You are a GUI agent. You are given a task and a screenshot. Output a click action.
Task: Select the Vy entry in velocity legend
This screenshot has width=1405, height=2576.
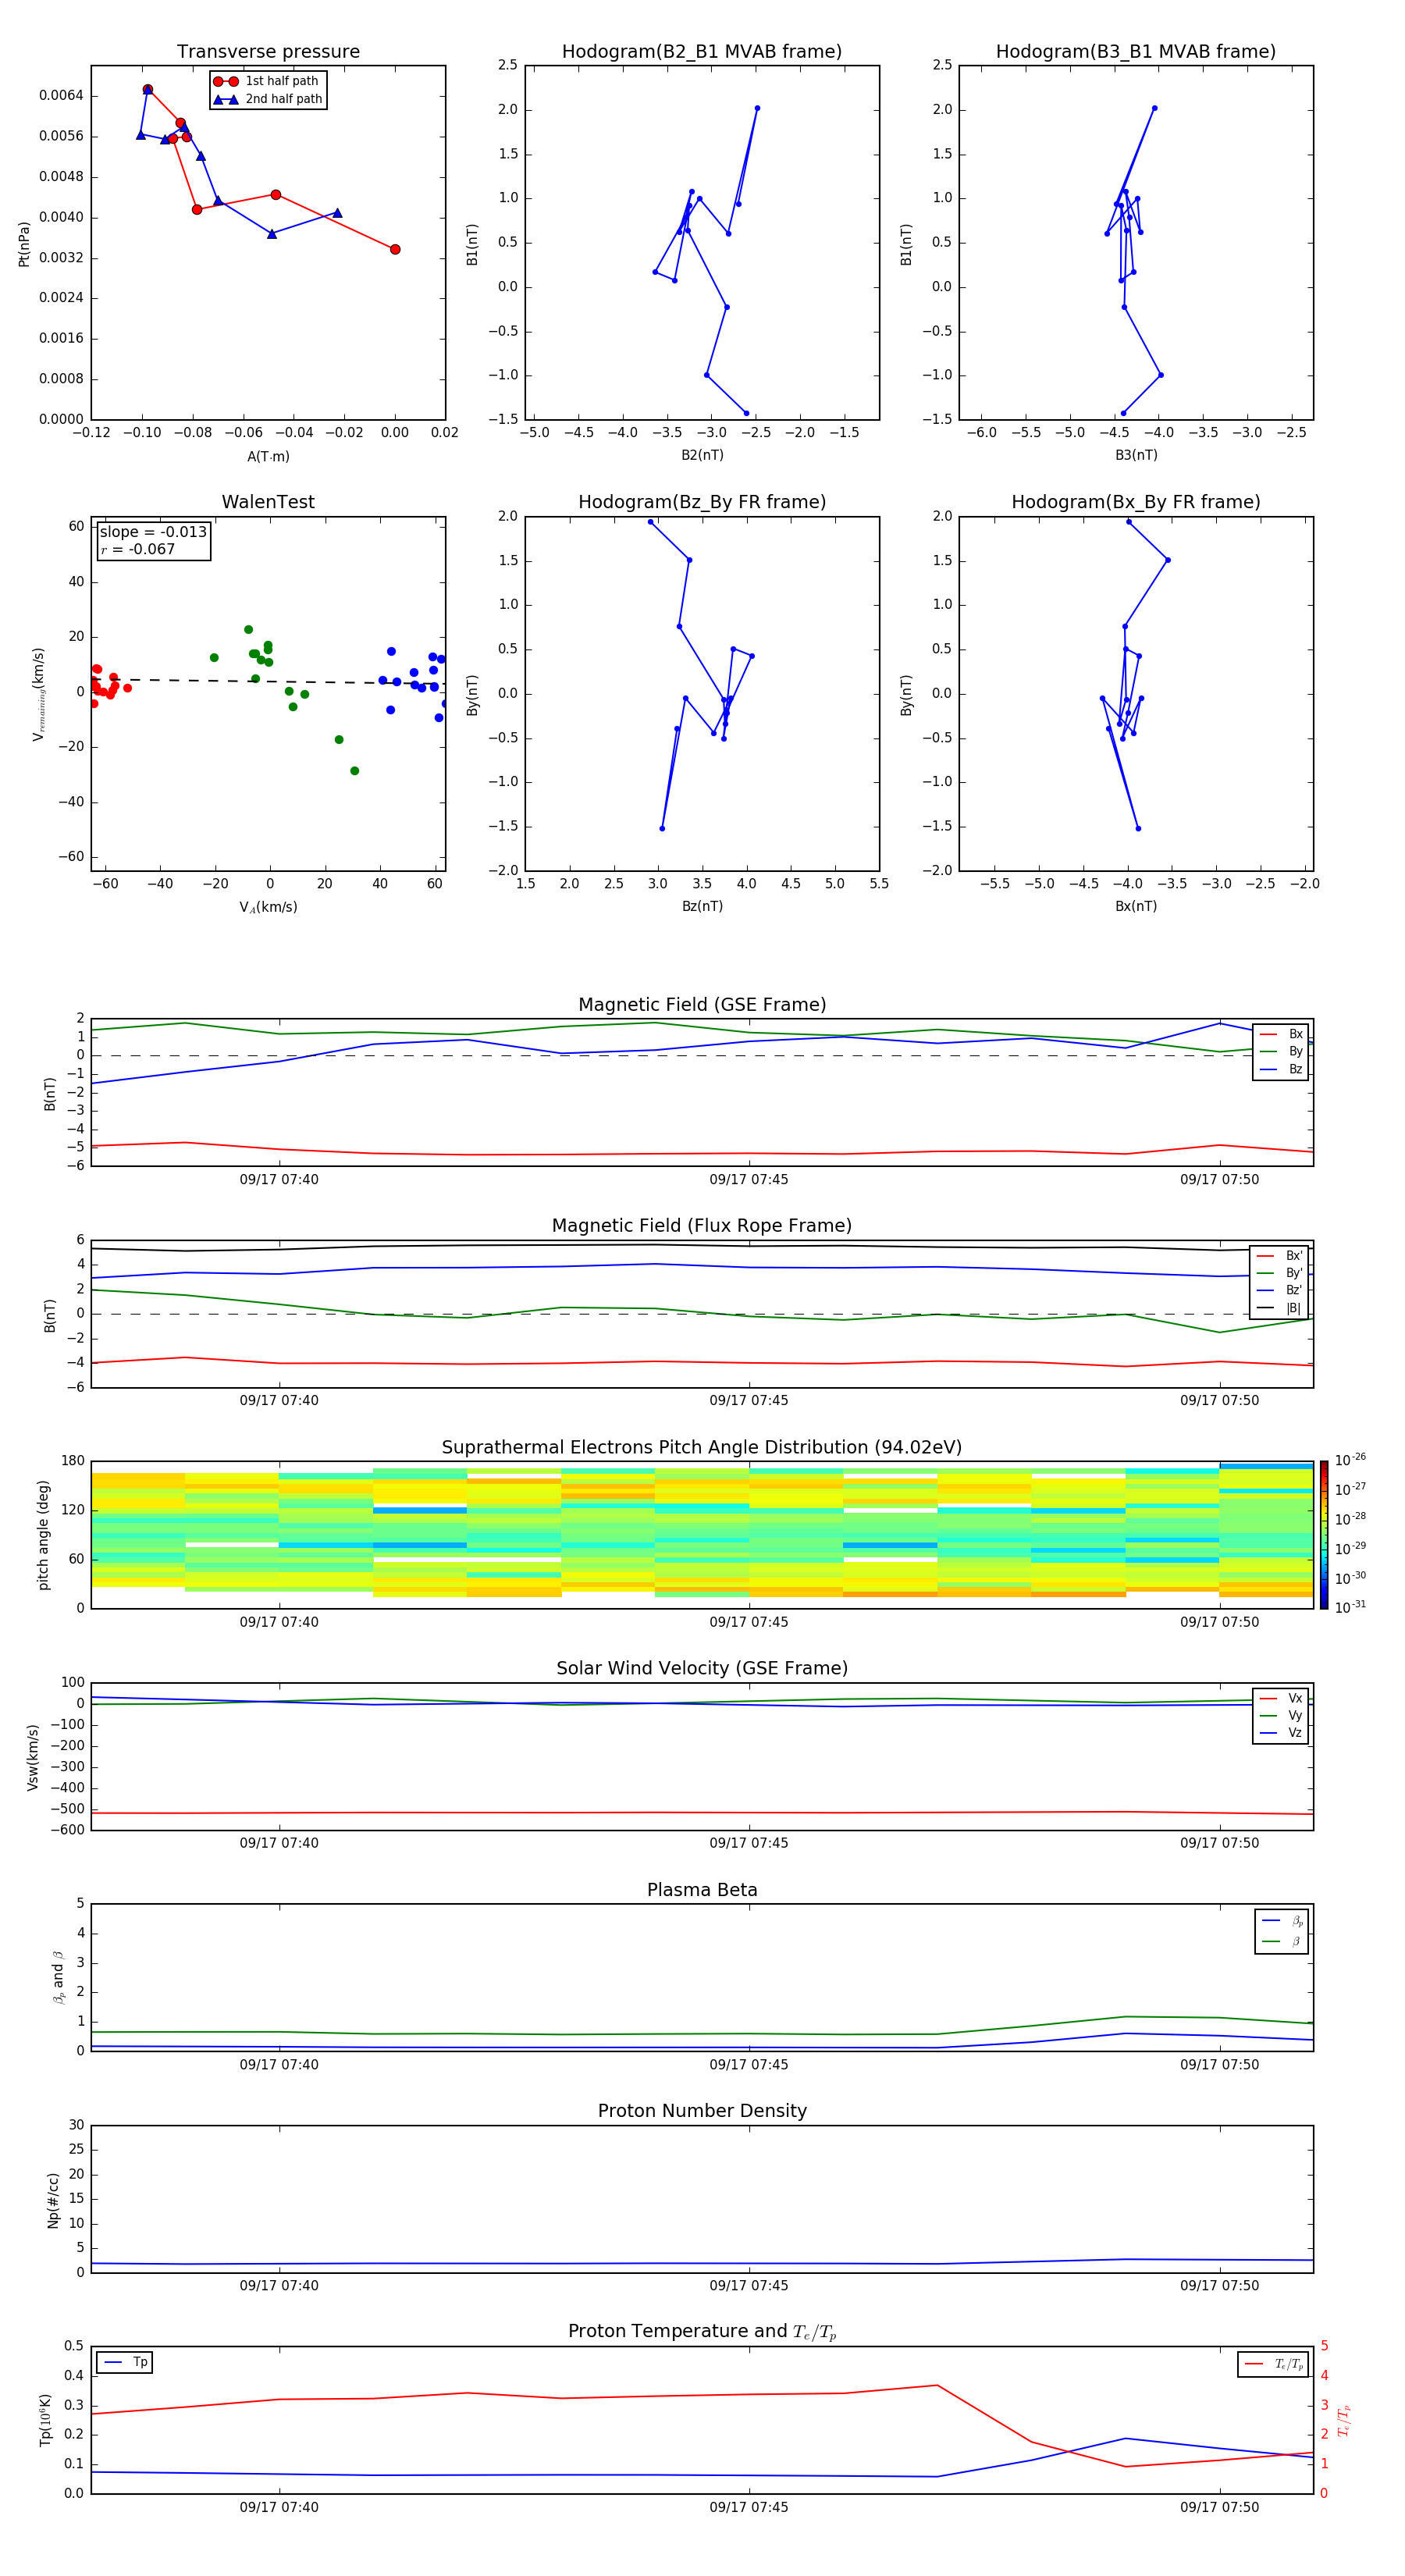tap(1282, 1715)
